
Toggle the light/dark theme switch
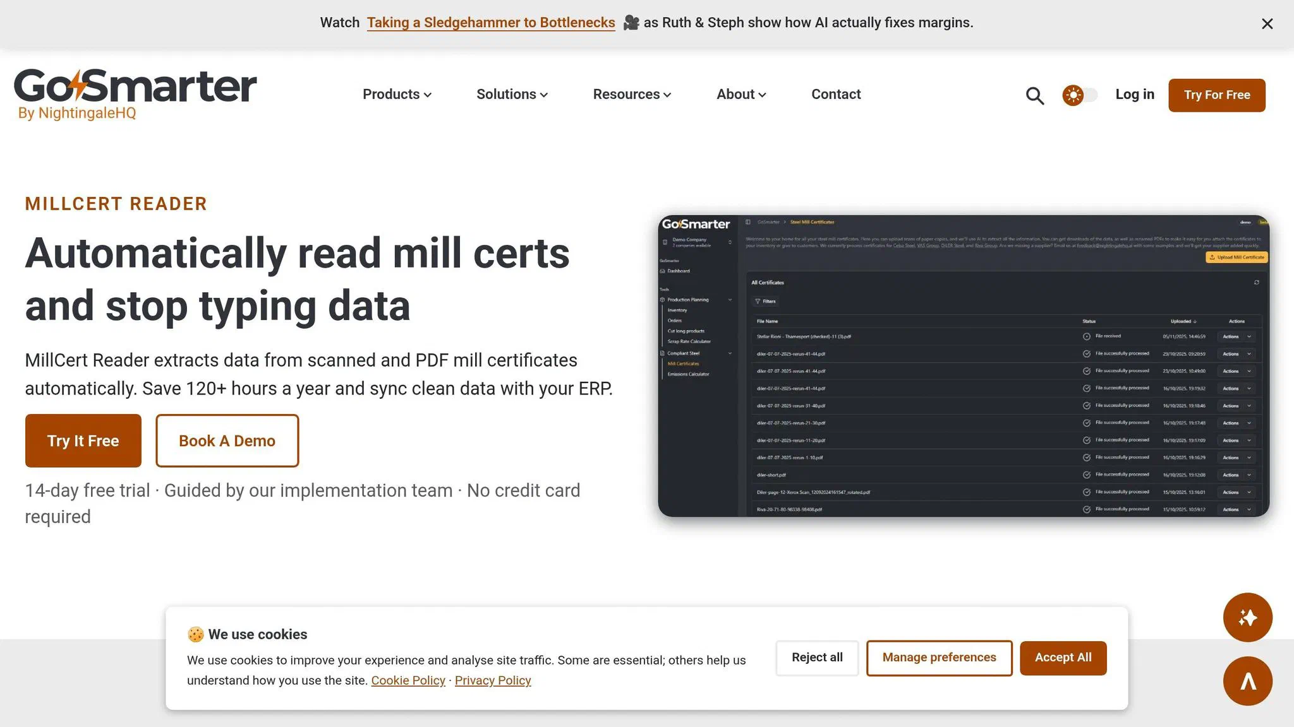point(1080,95)
